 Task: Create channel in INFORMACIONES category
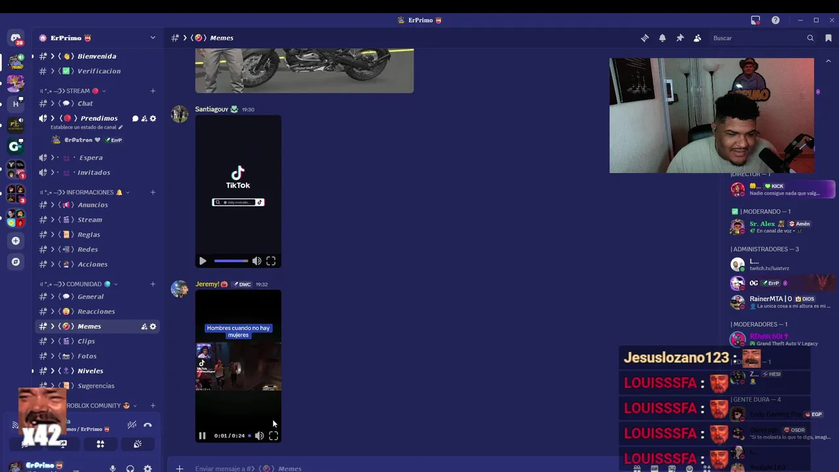pyautogui.click(x=153, y=193)
